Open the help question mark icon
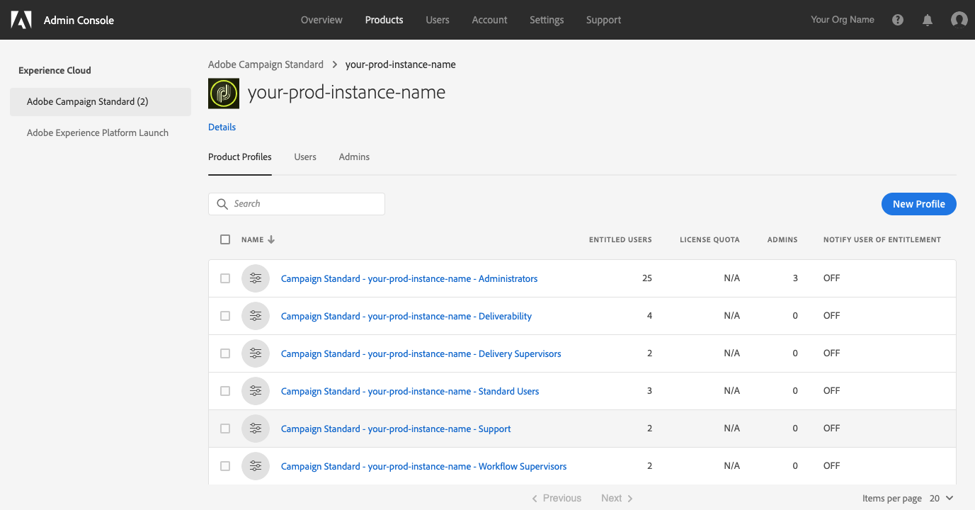Viewport: 975px width, 510px height. 898,20
